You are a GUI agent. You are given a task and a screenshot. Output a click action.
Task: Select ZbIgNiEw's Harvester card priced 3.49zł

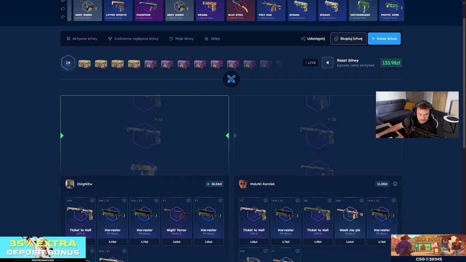tap(112, 221)
